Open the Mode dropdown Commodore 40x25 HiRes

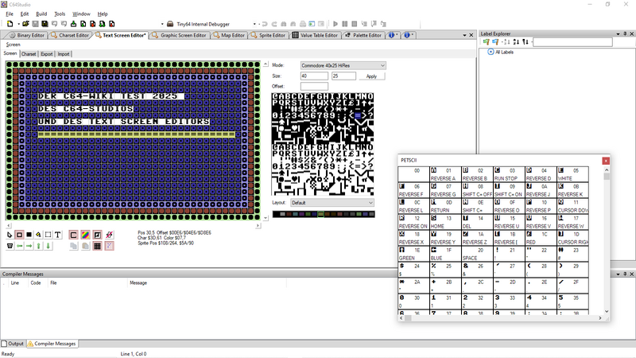(343, 65)
